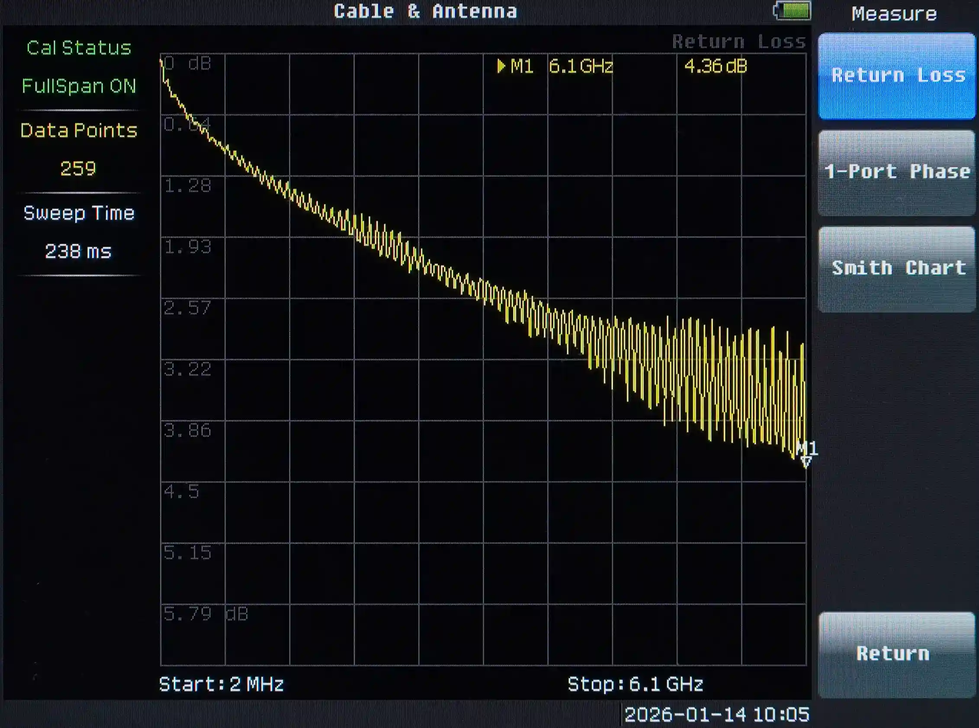Select the Return Loss measurement button
This screenshot has height=728, width=979.
pyautogui.click(x=896, y=76)
